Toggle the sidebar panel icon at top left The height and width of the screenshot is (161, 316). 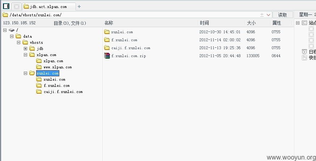[6, 6]
